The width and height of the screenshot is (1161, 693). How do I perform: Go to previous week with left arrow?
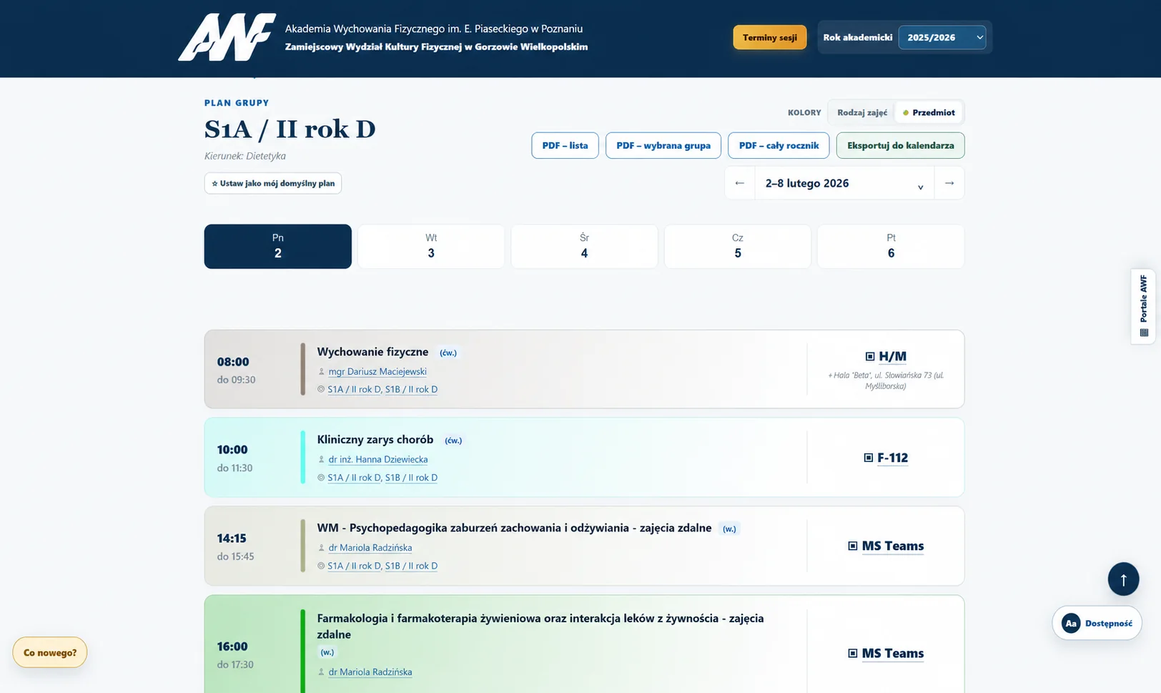coord(740,183)
